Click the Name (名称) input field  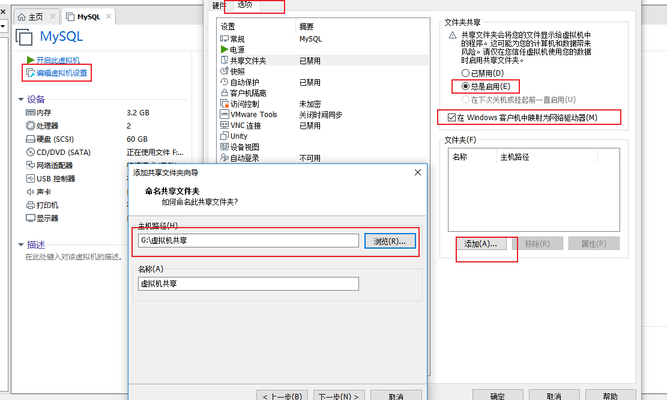pos(249,284)
